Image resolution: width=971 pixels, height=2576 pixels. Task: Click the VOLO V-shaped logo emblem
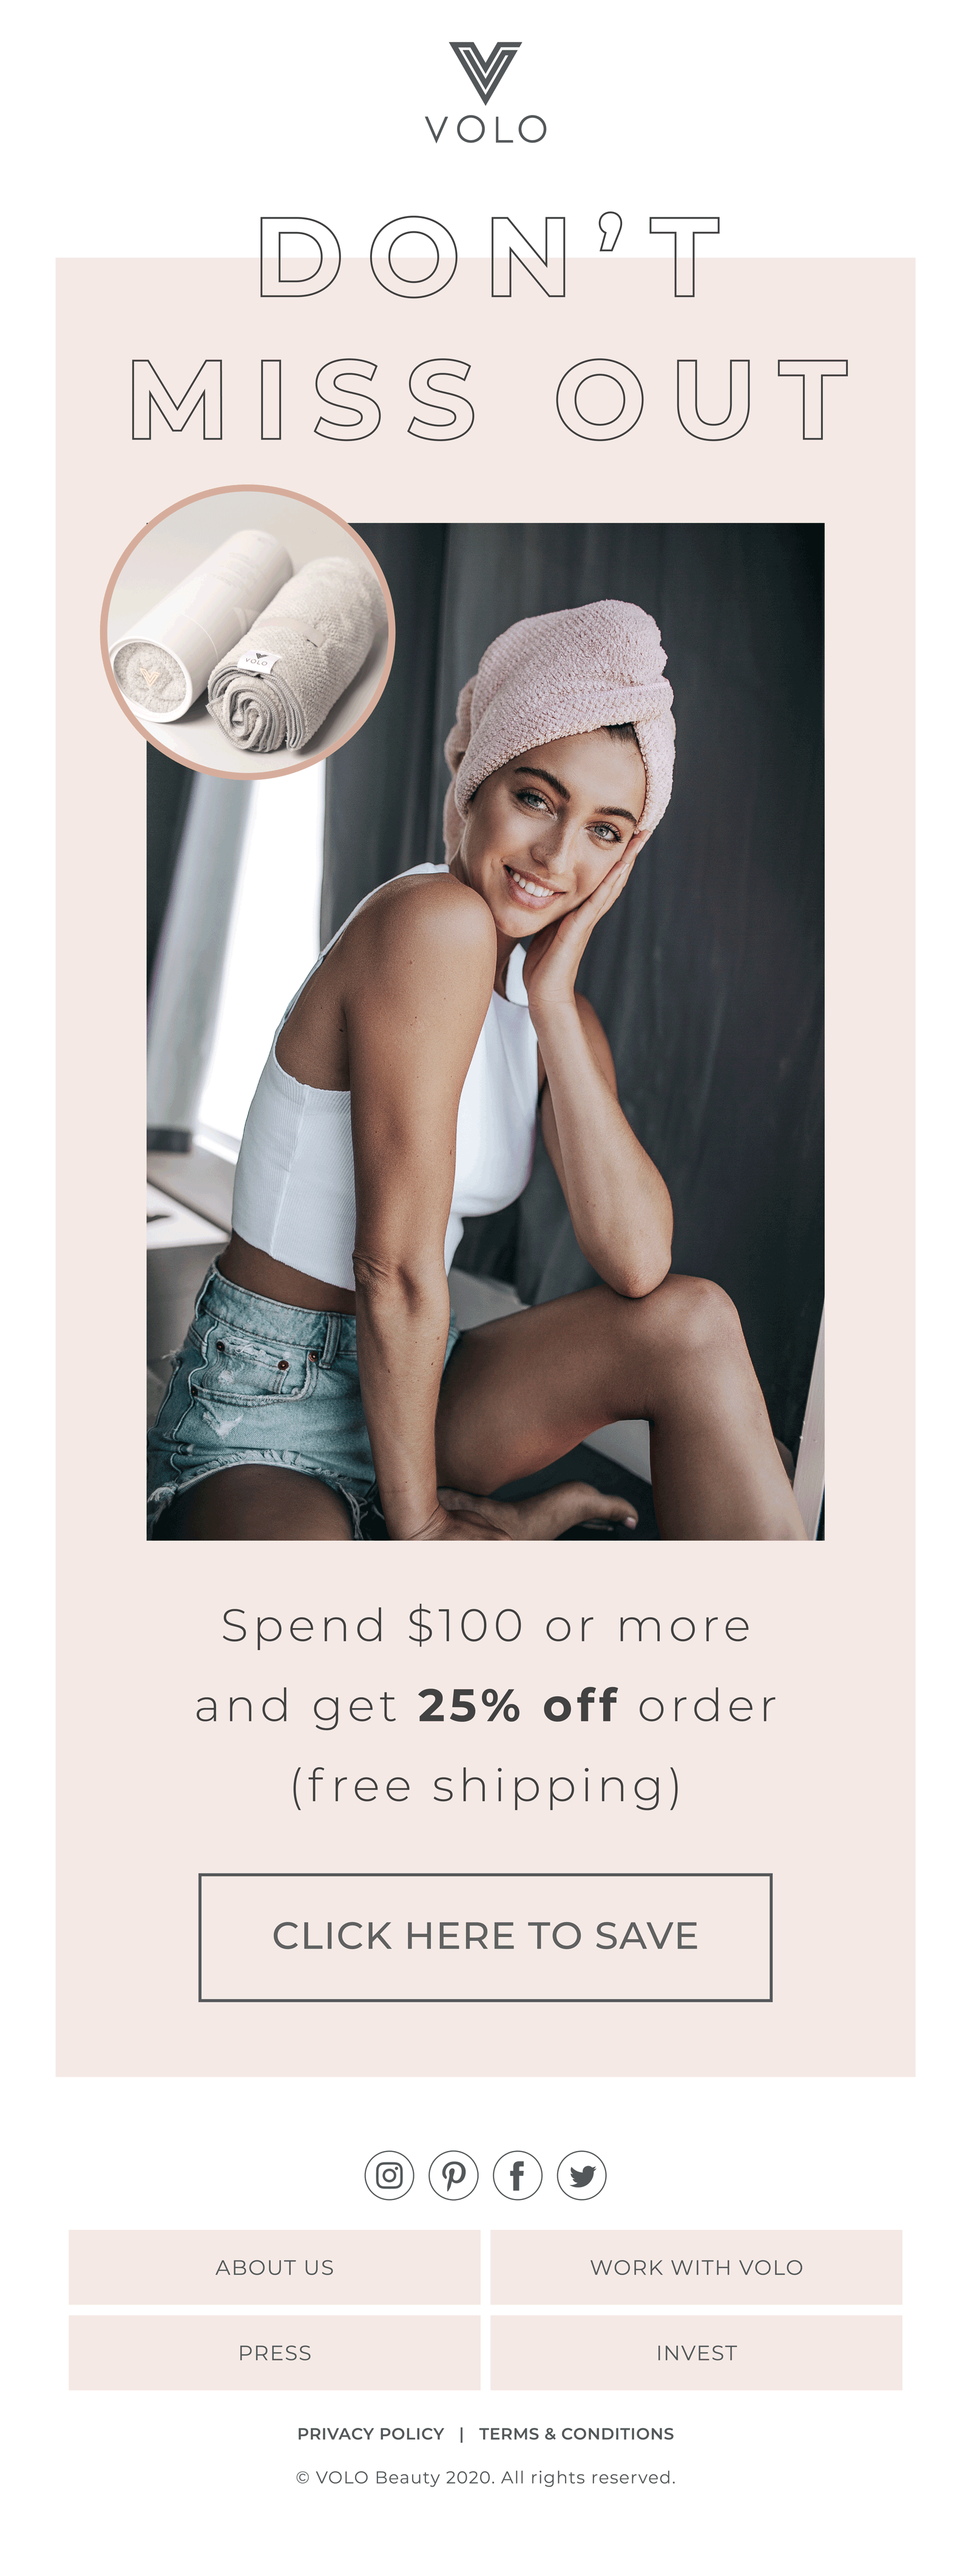click(486, 72)
